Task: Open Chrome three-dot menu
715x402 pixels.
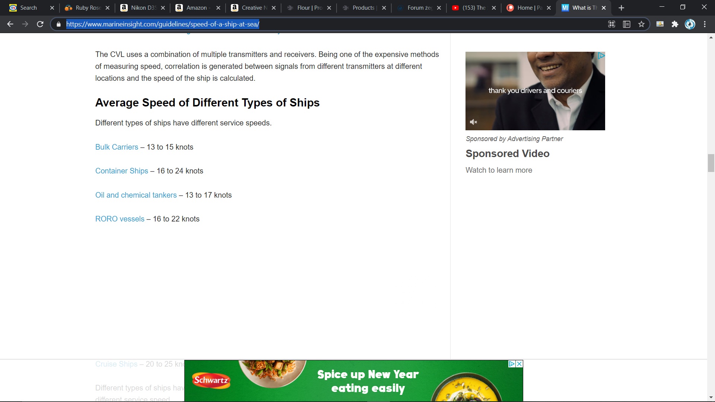Action: coord(705,24)
